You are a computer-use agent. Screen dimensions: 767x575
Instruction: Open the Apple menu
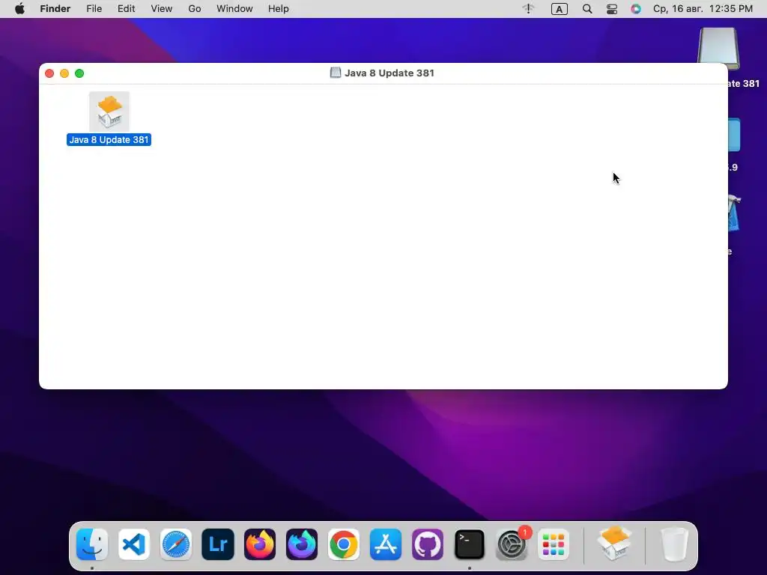click(x=19, y=9)
